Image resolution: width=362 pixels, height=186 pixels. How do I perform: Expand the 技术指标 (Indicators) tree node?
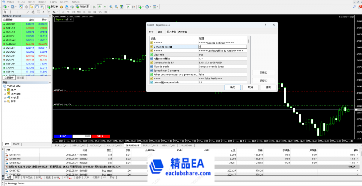click(x=5, y=94)
